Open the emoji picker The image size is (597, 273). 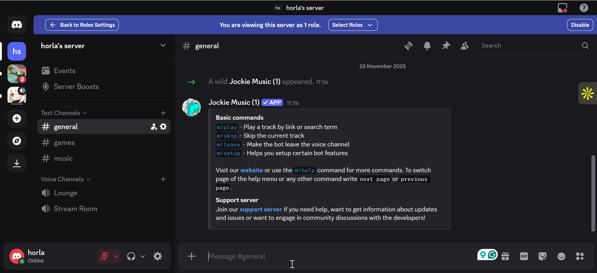click(x=561, y=256)
